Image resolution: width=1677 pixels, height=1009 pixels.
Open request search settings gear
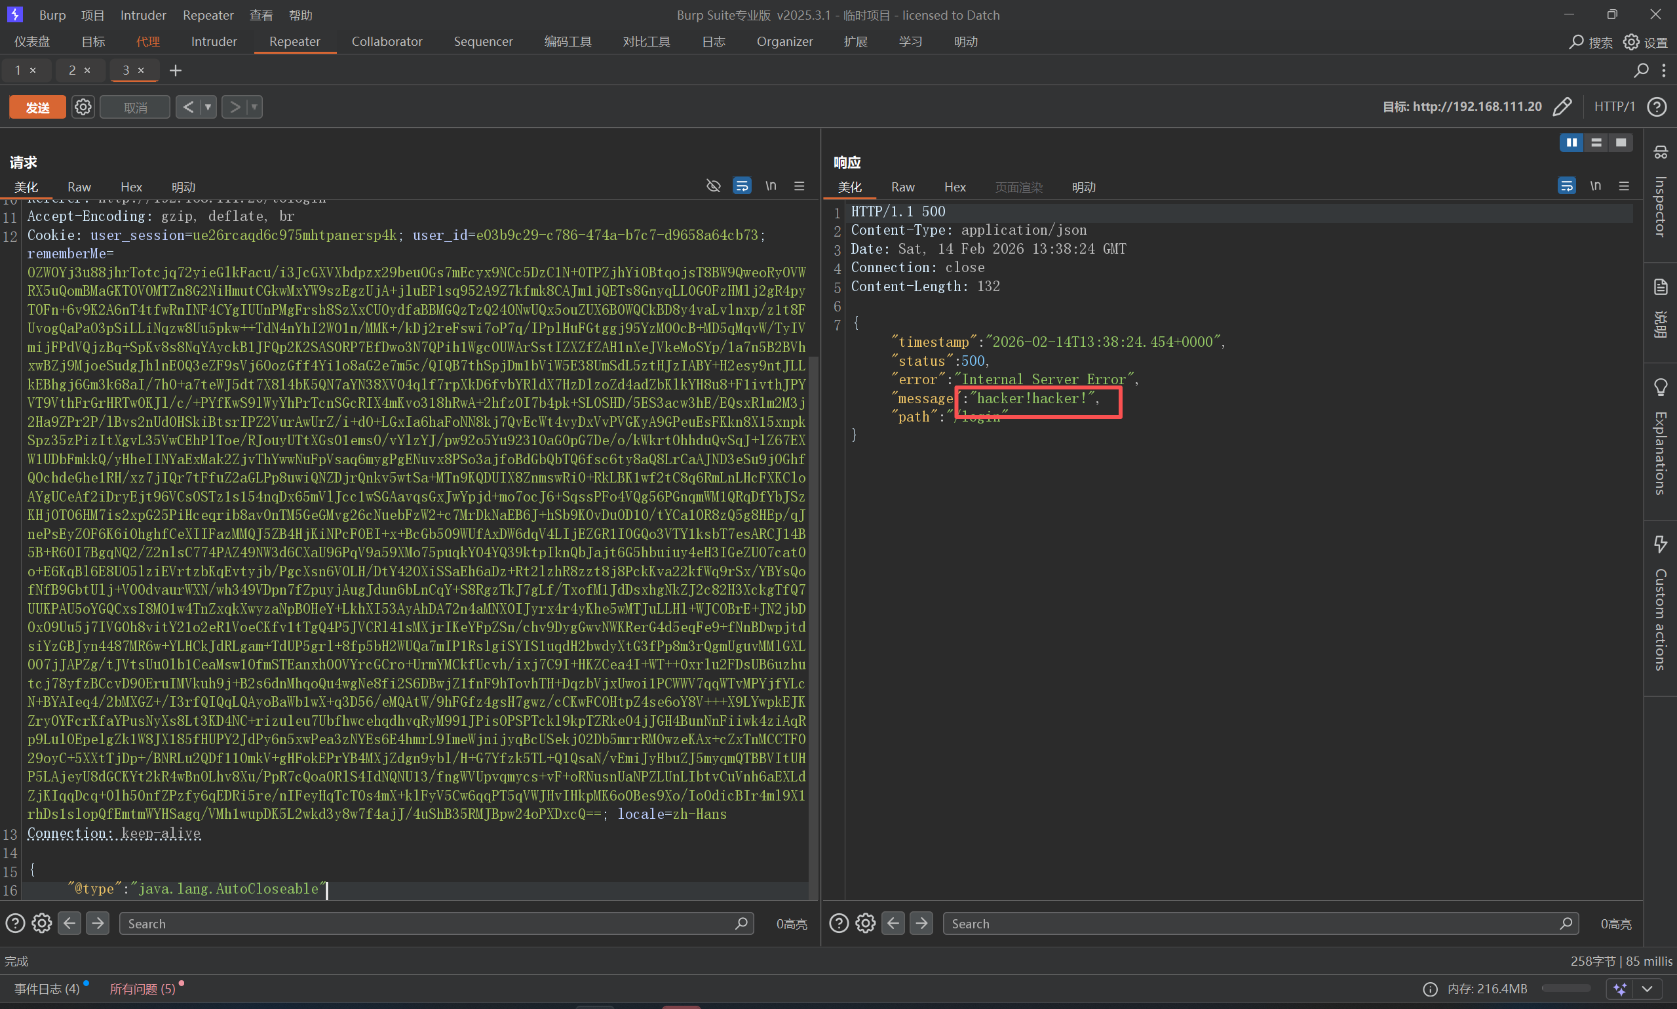click(x=42, y=922)
